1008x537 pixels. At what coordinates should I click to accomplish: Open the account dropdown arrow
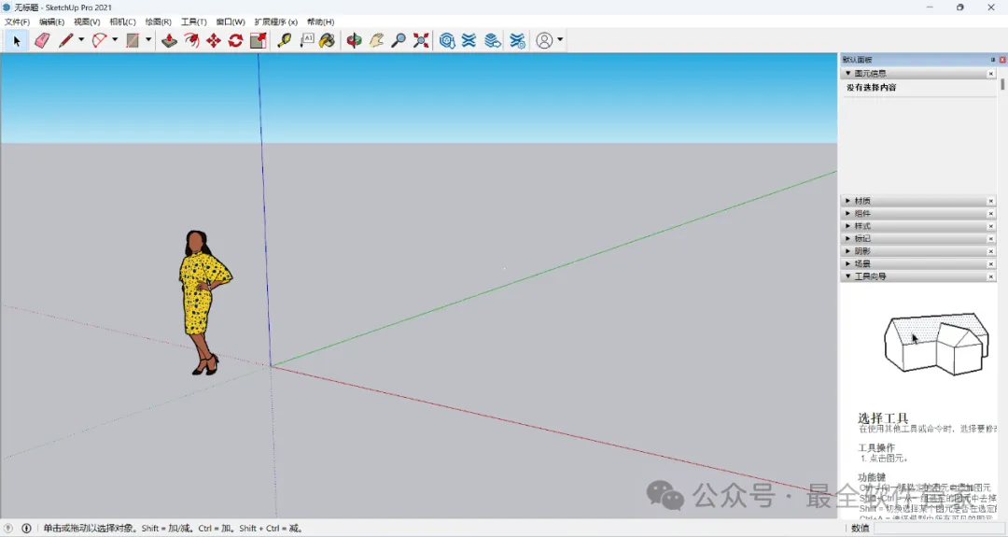click(x=560, y=40)
